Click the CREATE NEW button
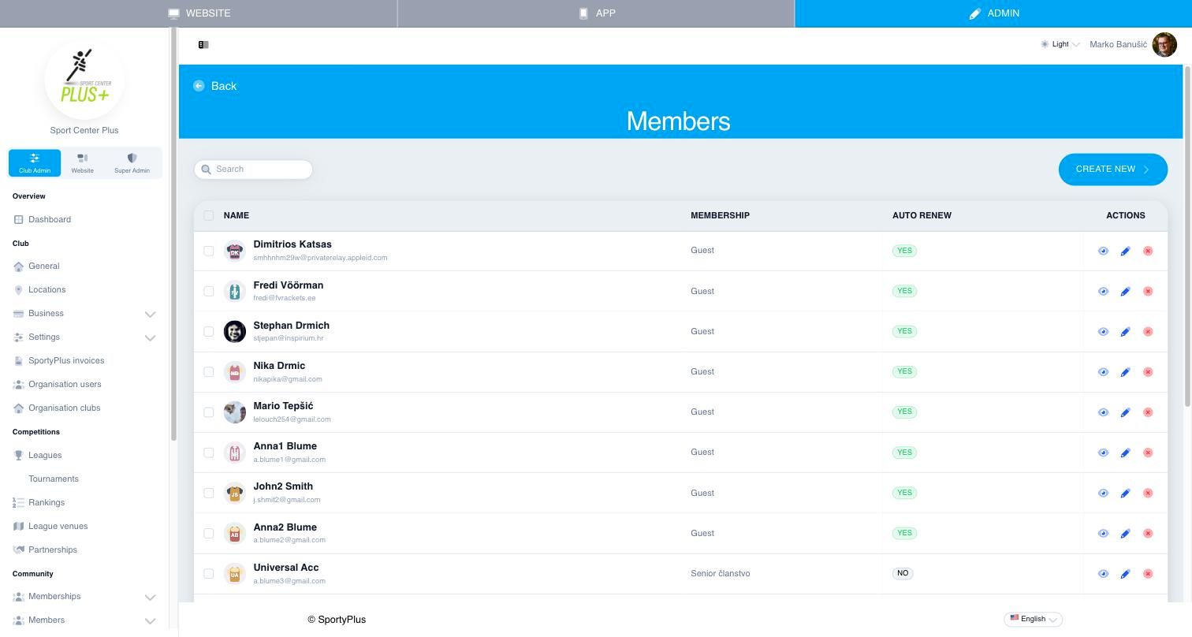The height and width of the screenshot is (637, 1192). tap(1113, 169)
